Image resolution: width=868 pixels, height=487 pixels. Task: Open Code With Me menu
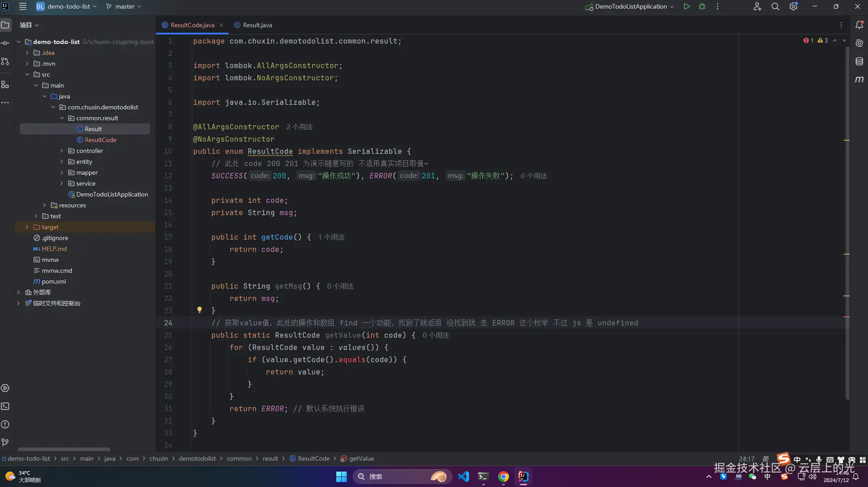757,6
